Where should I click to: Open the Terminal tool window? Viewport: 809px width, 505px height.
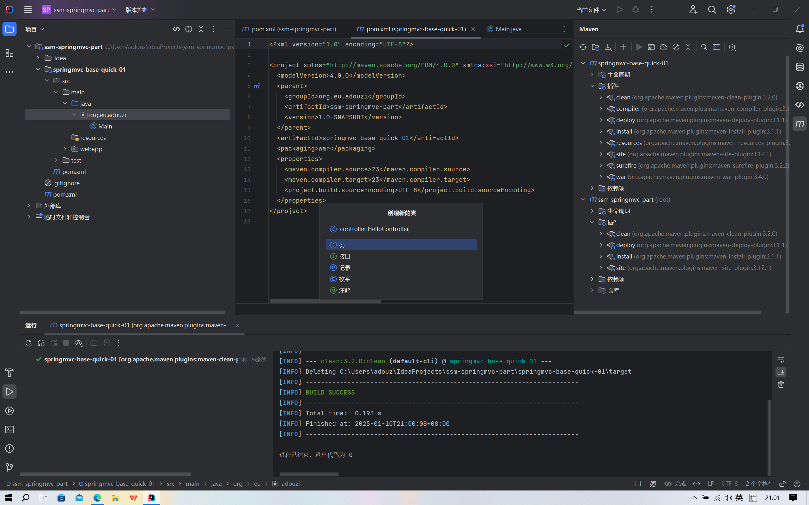9,430
